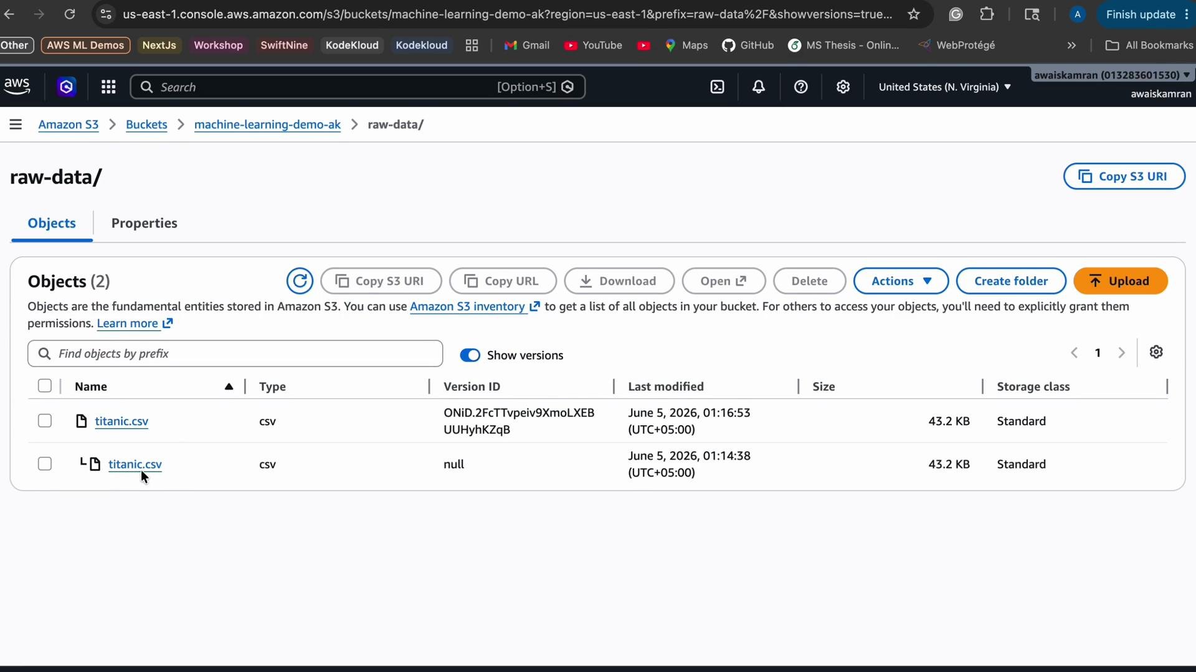Click the AWS console Search box
1196x672 pixels.
[x=358, y=87]
